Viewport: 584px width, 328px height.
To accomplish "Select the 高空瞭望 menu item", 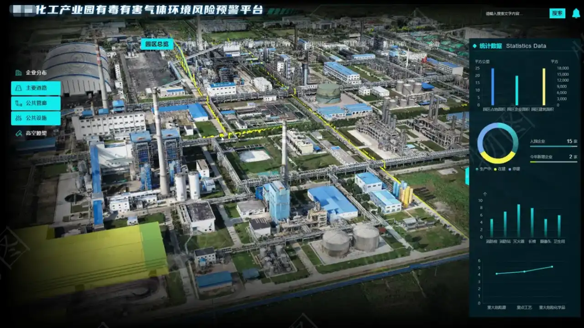I will coord(36,133).
